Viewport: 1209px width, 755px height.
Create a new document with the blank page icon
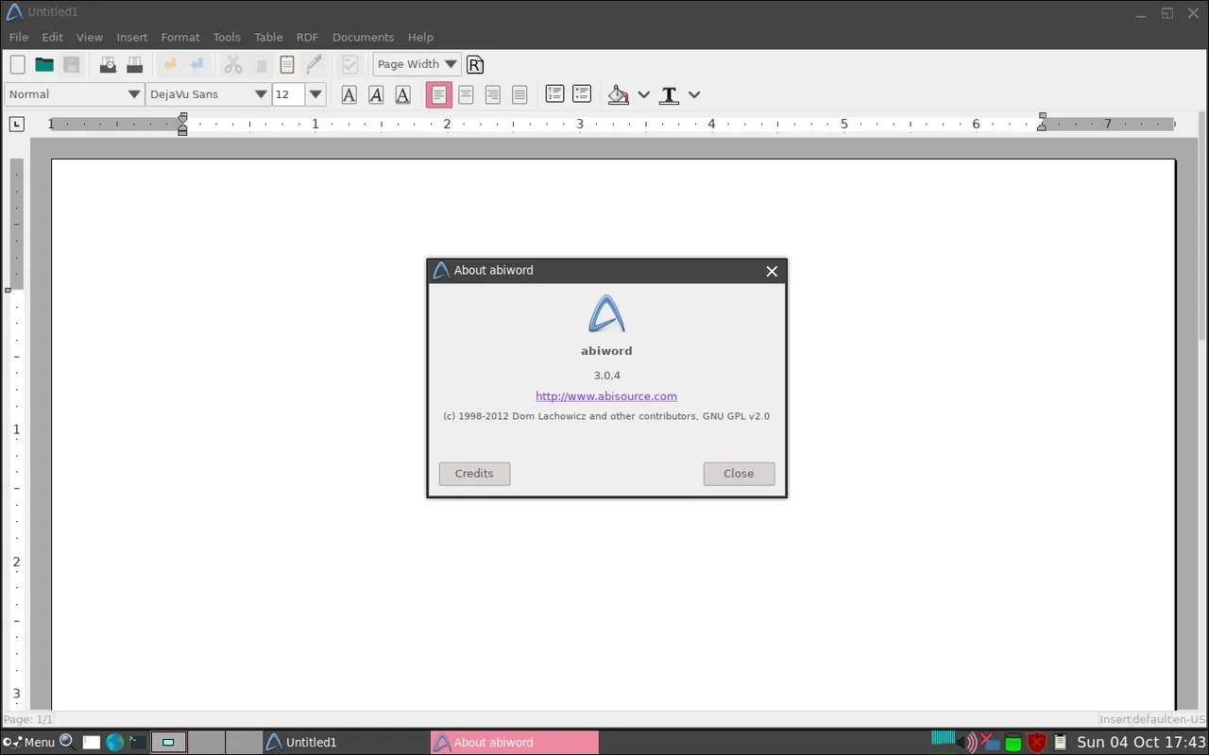tap(17, 64)
